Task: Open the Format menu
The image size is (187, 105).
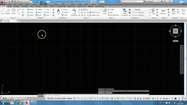Action: pos(30,4)
